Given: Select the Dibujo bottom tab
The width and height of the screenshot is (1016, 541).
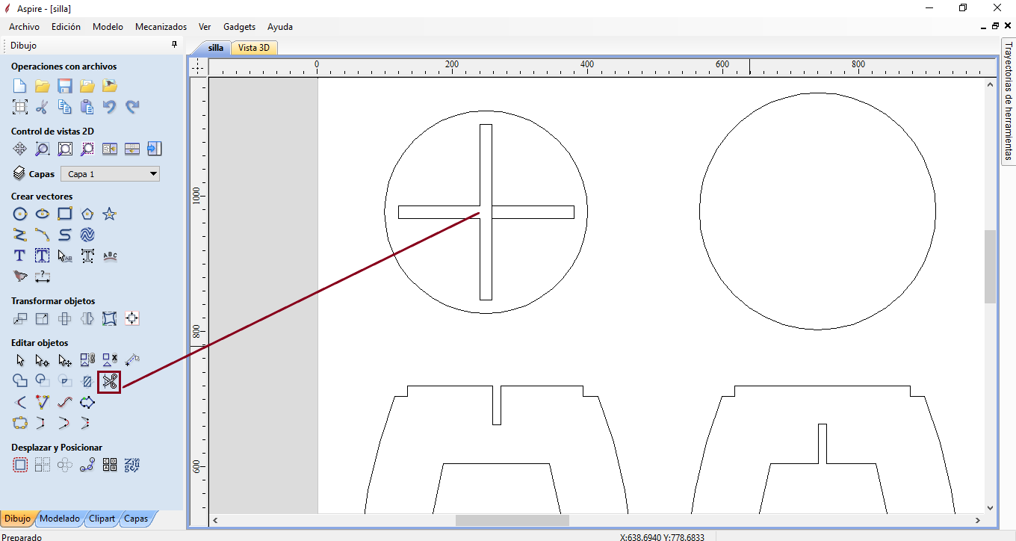Looking at the screenshot, I should (17, 519).
